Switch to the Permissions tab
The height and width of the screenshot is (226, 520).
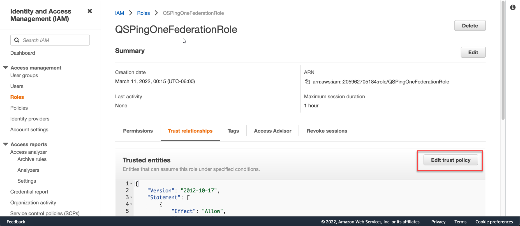tap(138, 131)
